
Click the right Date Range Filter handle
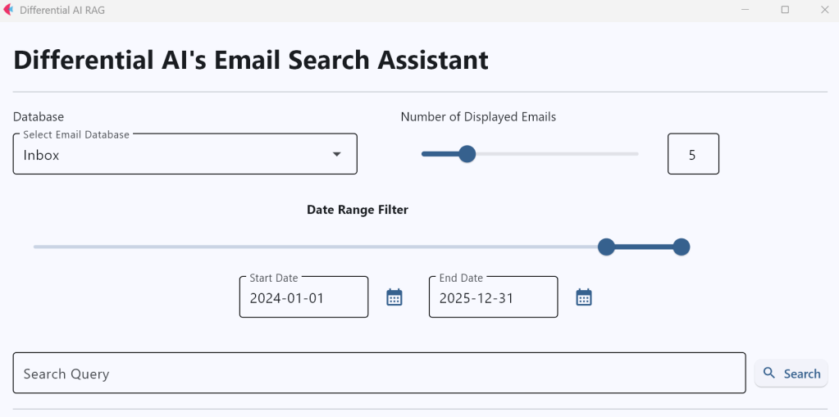(681, 247)
